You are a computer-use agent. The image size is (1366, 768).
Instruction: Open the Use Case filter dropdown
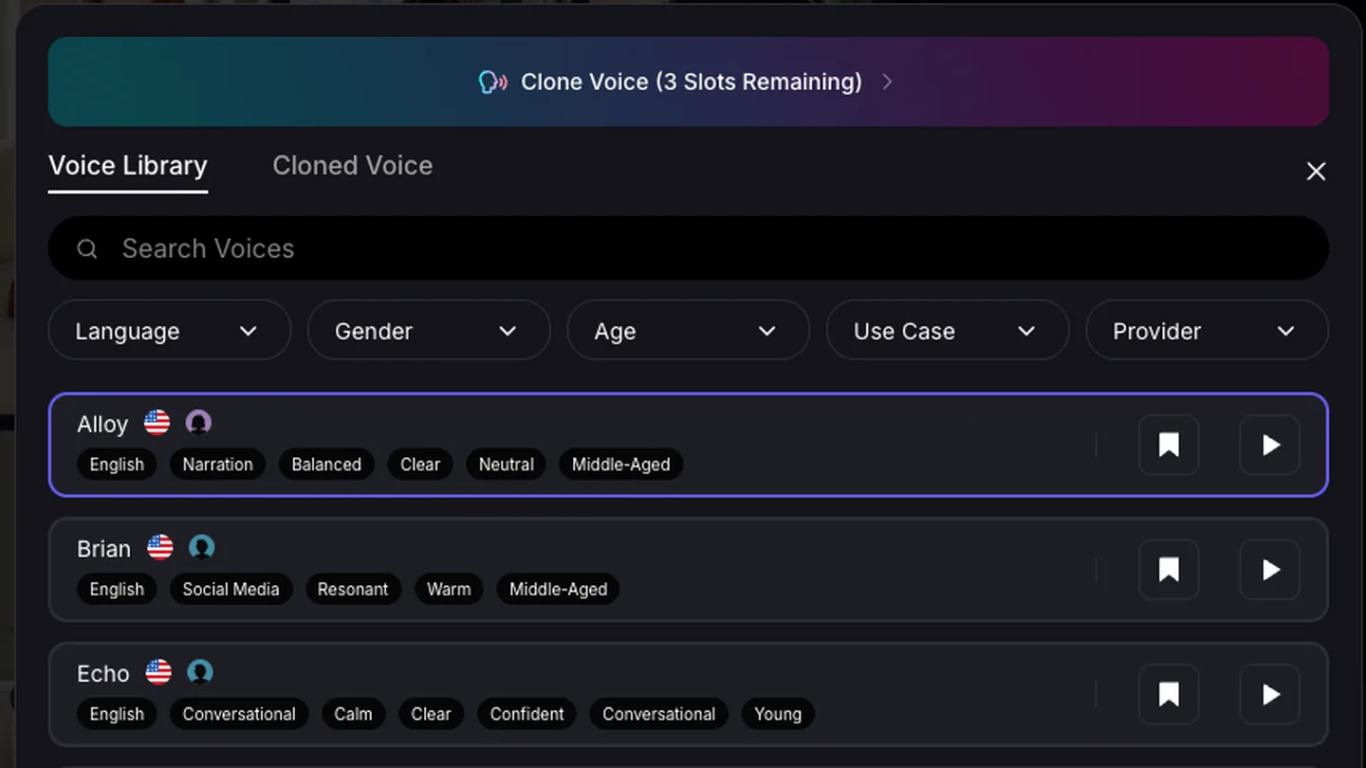pos(948,330)
